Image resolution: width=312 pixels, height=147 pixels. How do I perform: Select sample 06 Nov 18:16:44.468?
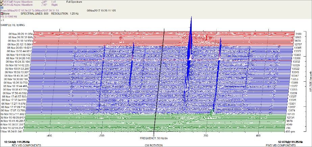16,86
